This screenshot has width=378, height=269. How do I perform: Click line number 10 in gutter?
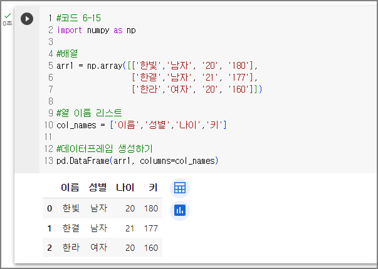tap(48, 125)
